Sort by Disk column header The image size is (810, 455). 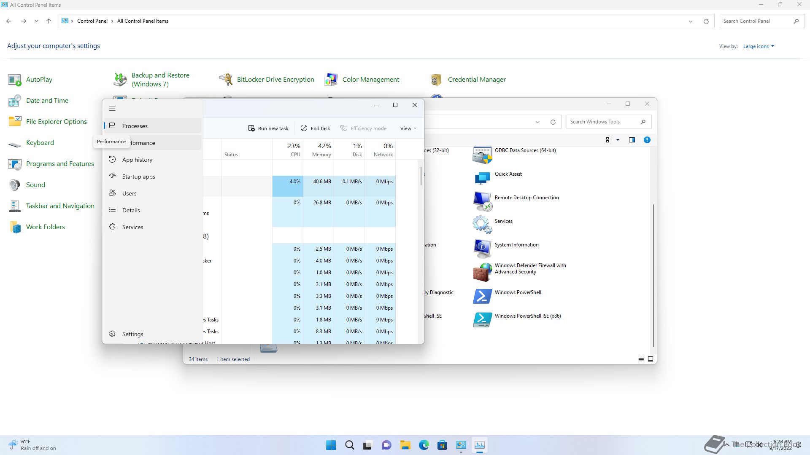pyautogui.click(x=349, y=149)
